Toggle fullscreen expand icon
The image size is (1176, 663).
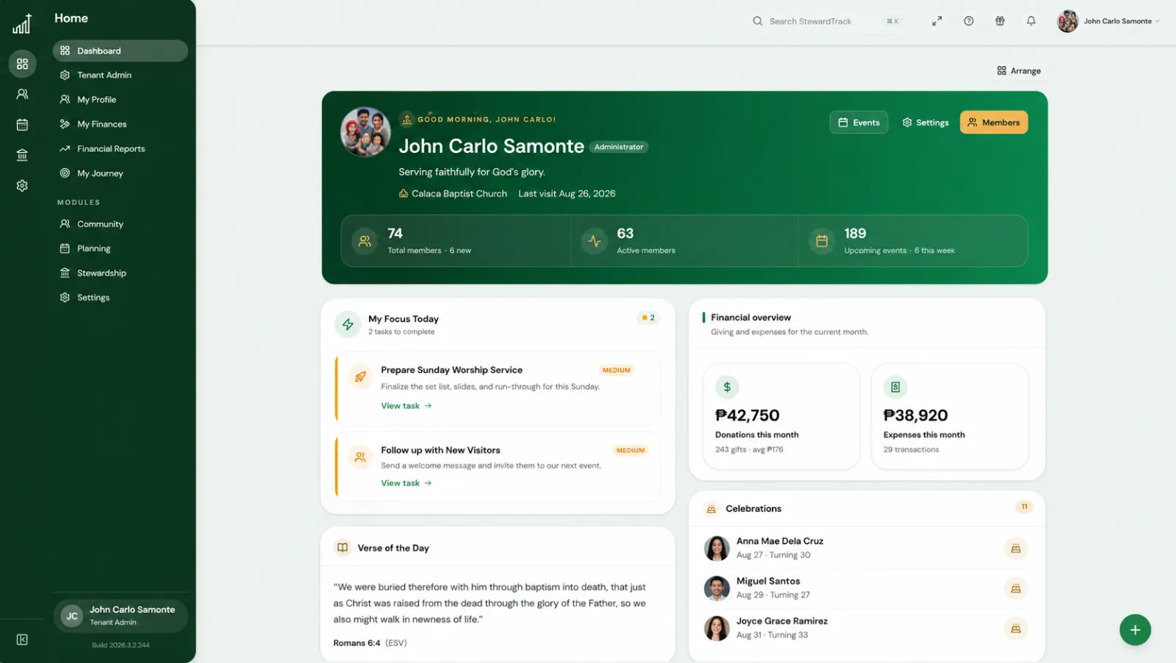(x=937, y=21)
